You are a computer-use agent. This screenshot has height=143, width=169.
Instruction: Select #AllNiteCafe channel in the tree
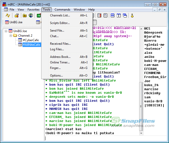31,45
